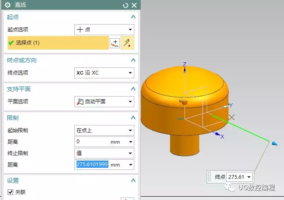This screenshot has height=200, width=284.
Task: Reset the 直线 dialog
Action: 125,6
